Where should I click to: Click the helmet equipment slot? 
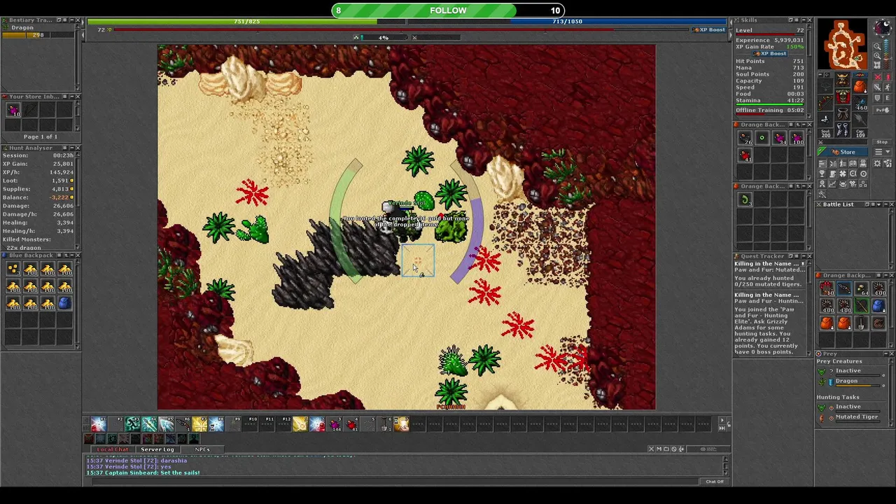pos(843,80)
